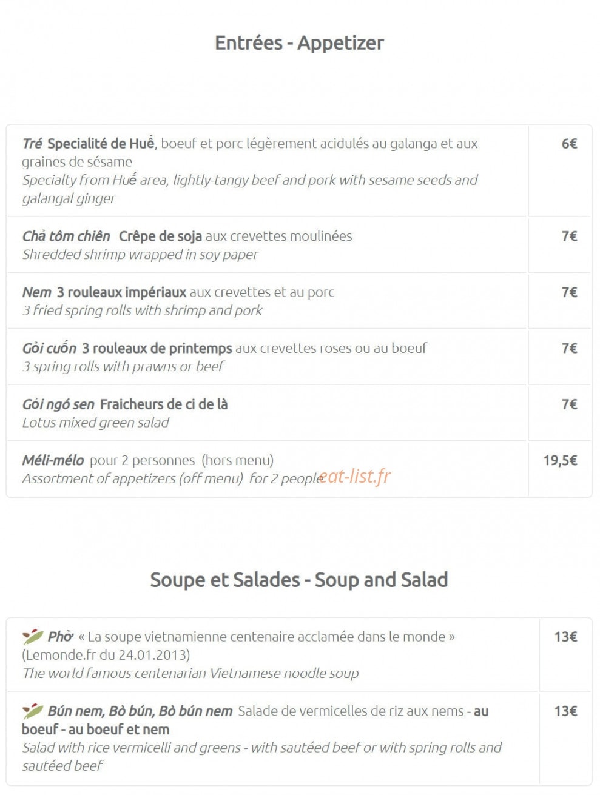This screenshot has height=795, width=600.
Task: Click the eat-list.fr watermark link
Action: (356, 477)
